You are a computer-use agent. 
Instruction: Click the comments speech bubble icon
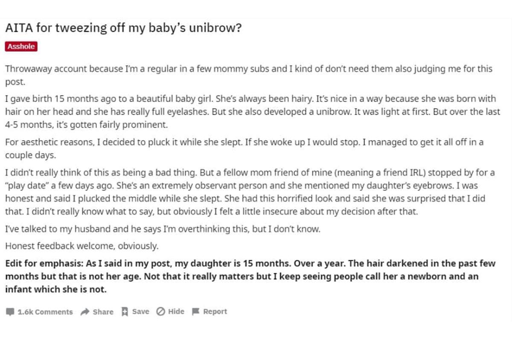coord(10,312)
